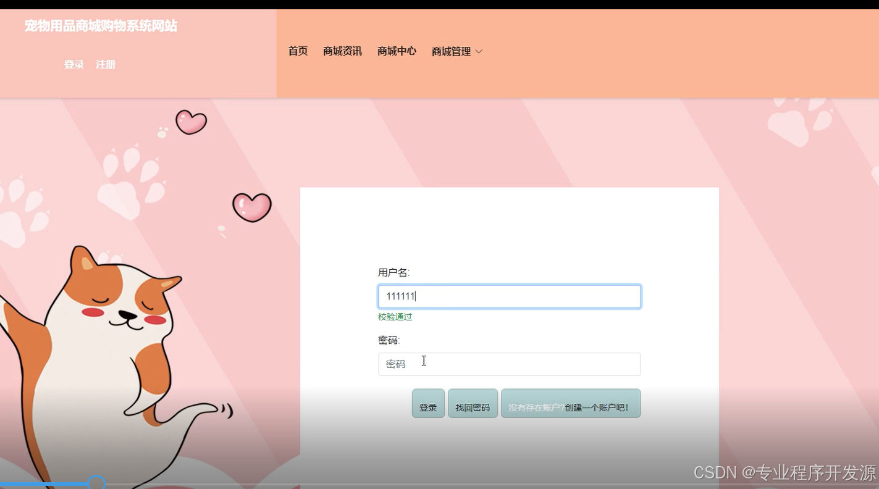Screen dimensions: 879x489
Task: Click the 找回密码 button
Action: click(x=473, y=404)
